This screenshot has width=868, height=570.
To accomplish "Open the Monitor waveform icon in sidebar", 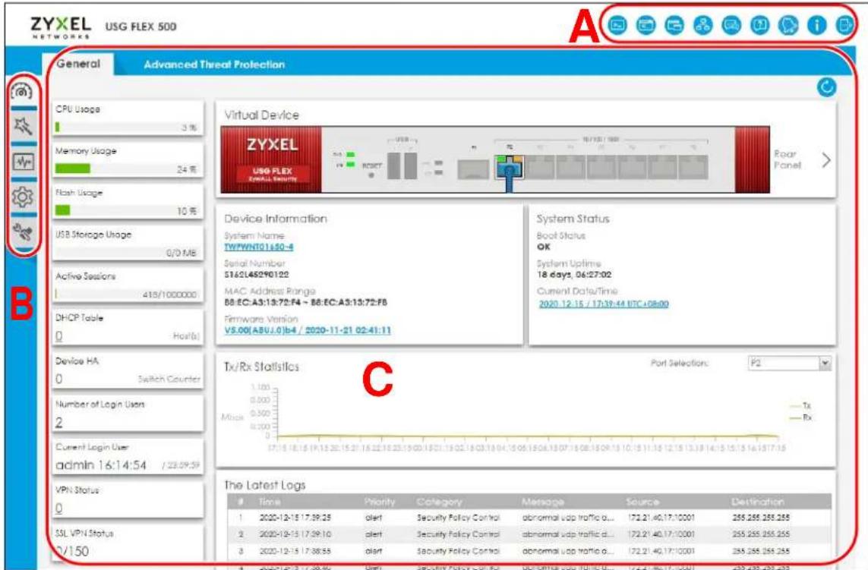I will [x=23, y=162].
